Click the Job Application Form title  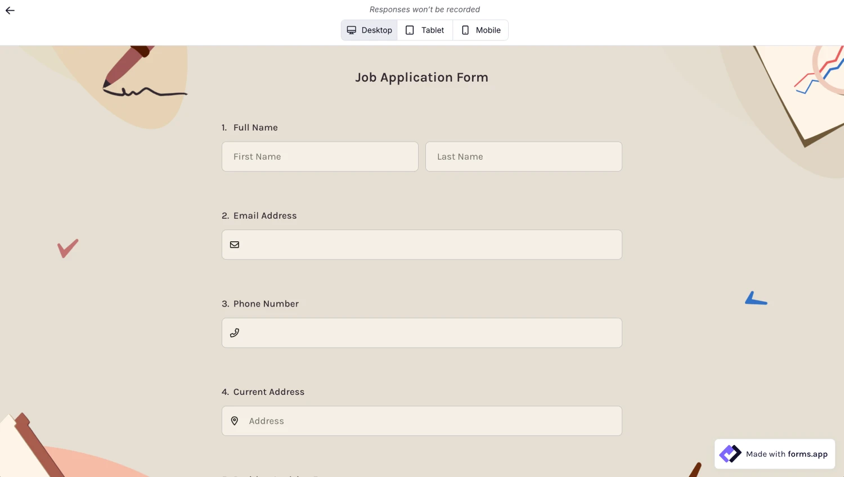click(421, 78)
